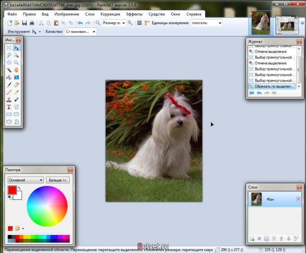This screenshot has width=306, height=253.
Task: Toggle the pixel grid icon
Action: pos(139,23)
